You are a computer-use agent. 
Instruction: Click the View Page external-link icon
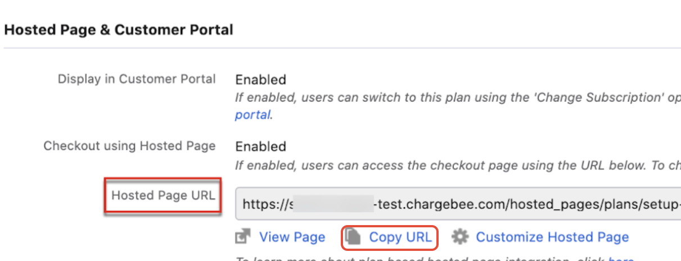(242, 237)
